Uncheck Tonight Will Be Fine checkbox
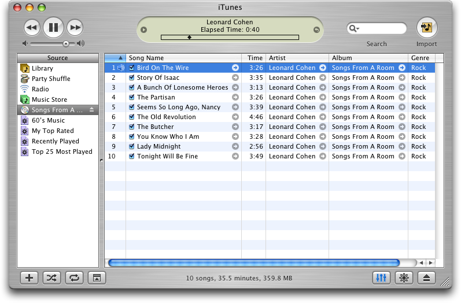The height and width of the screenshot is (303, 461). pyautogui.click(x=132, y=156)
